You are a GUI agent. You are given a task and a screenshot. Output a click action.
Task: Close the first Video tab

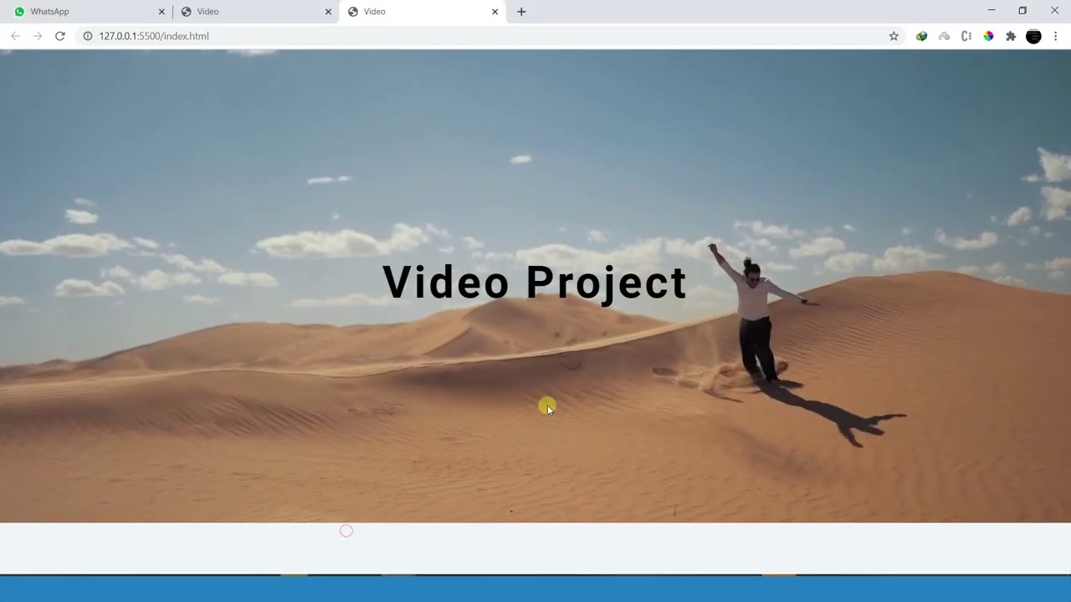click(328, 12)
